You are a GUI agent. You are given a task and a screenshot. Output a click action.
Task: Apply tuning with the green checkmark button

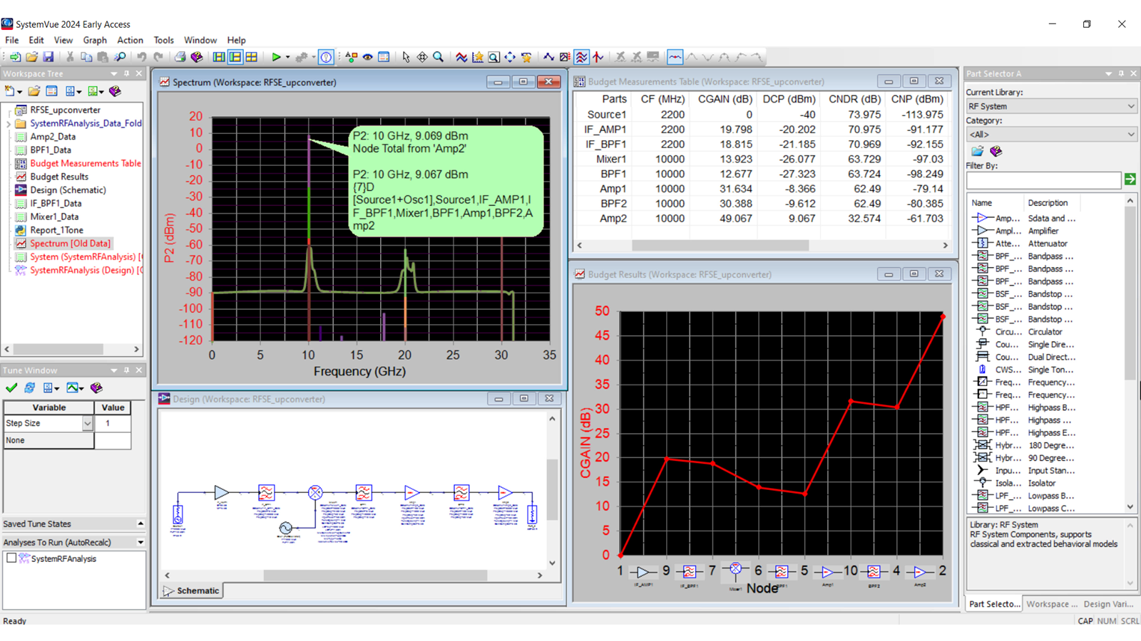click(x=10, y=387)
